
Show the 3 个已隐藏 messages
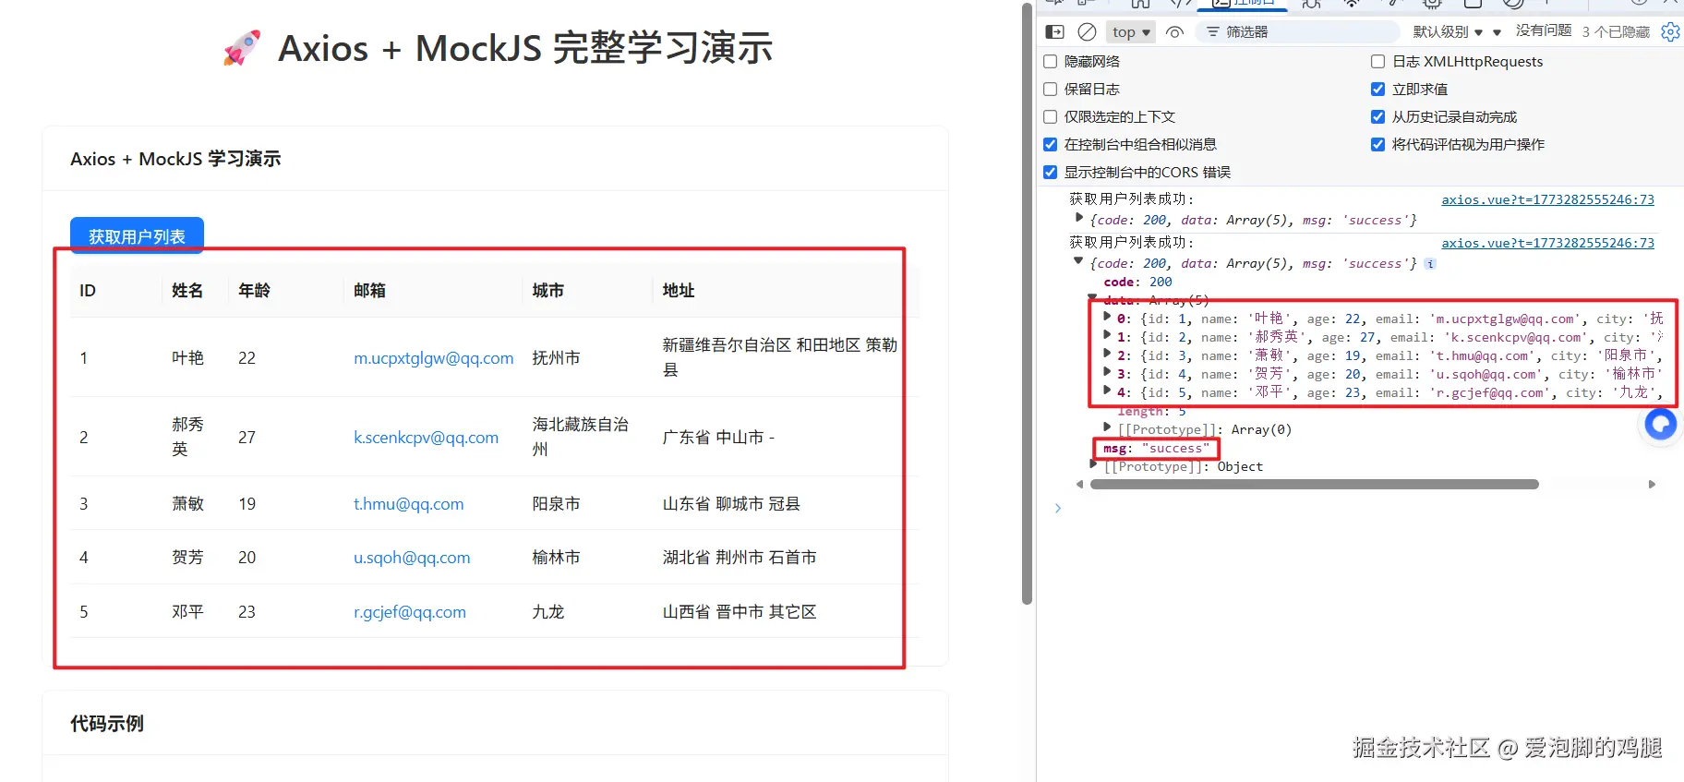1616,32
